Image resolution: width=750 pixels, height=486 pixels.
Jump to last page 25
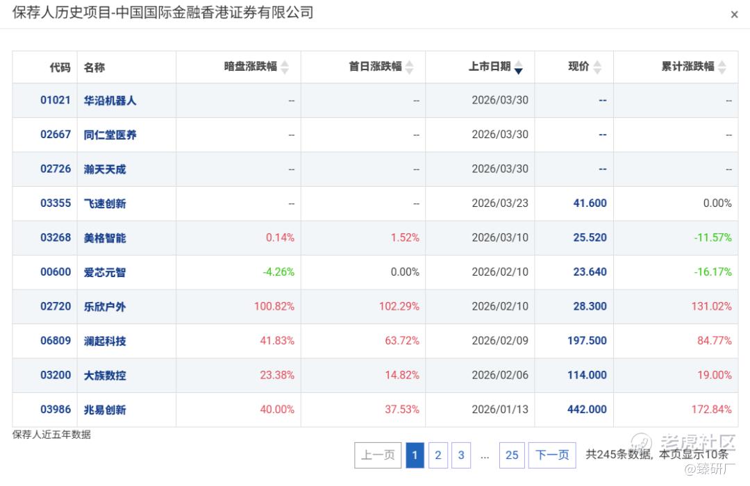(512, 455)
